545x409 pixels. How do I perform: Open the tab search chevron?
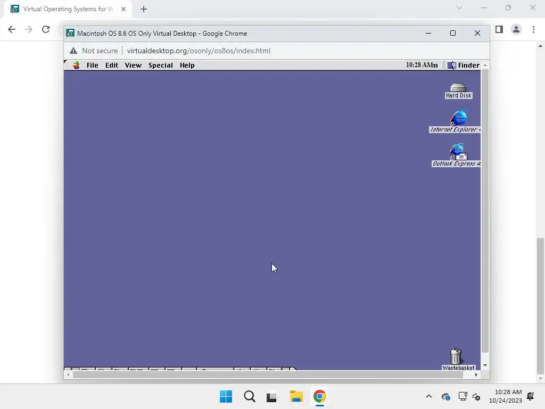(459, 7)
